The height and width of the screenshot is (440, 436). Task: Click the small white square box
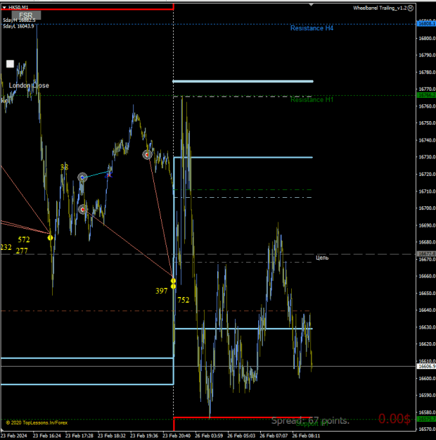pyautogui.click(x=10, y=64)
